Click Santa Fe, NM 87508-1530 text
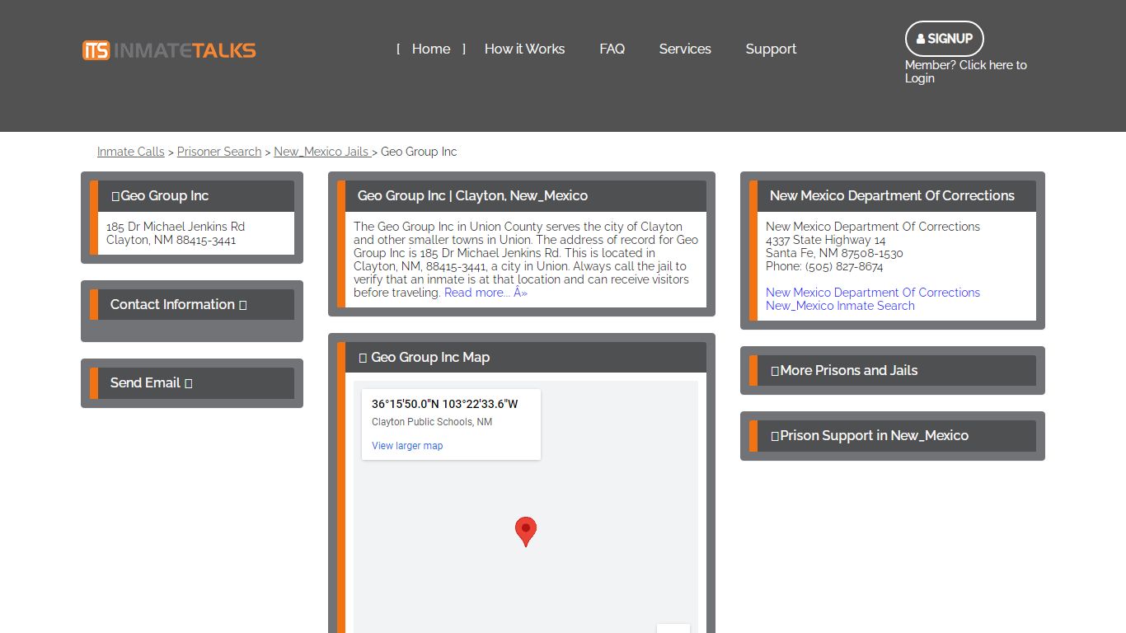Screen dimensions: 1126x633 (834, 253)
